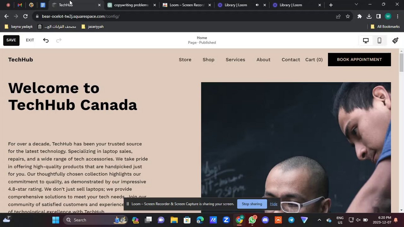Expand the tab search dropdown arrow
This screenshot has width=404, height=227.
(x=356, y=4)
